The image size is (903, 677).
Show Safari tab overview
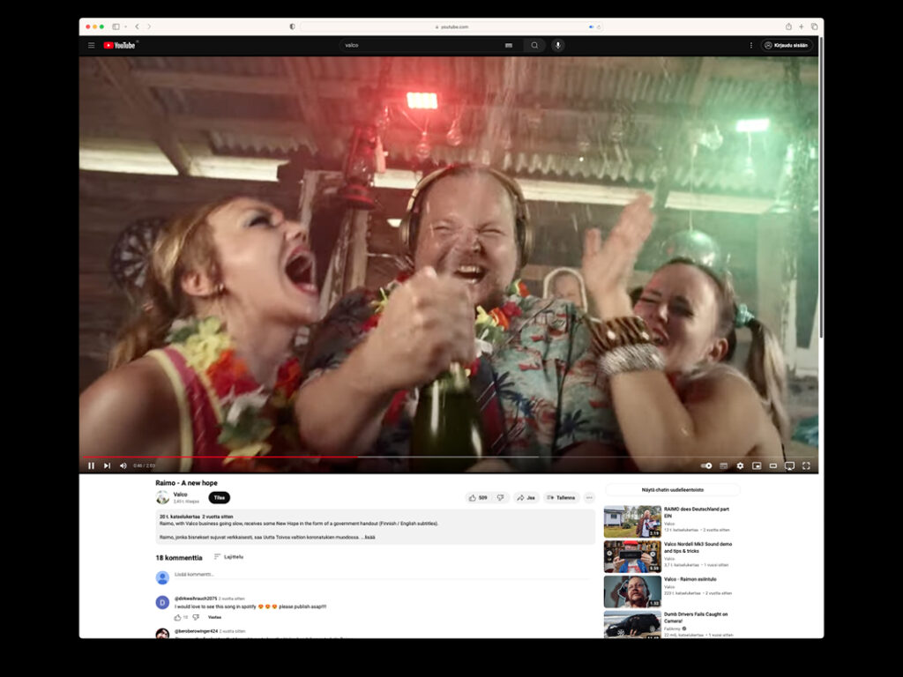click(x=814, y=26)
